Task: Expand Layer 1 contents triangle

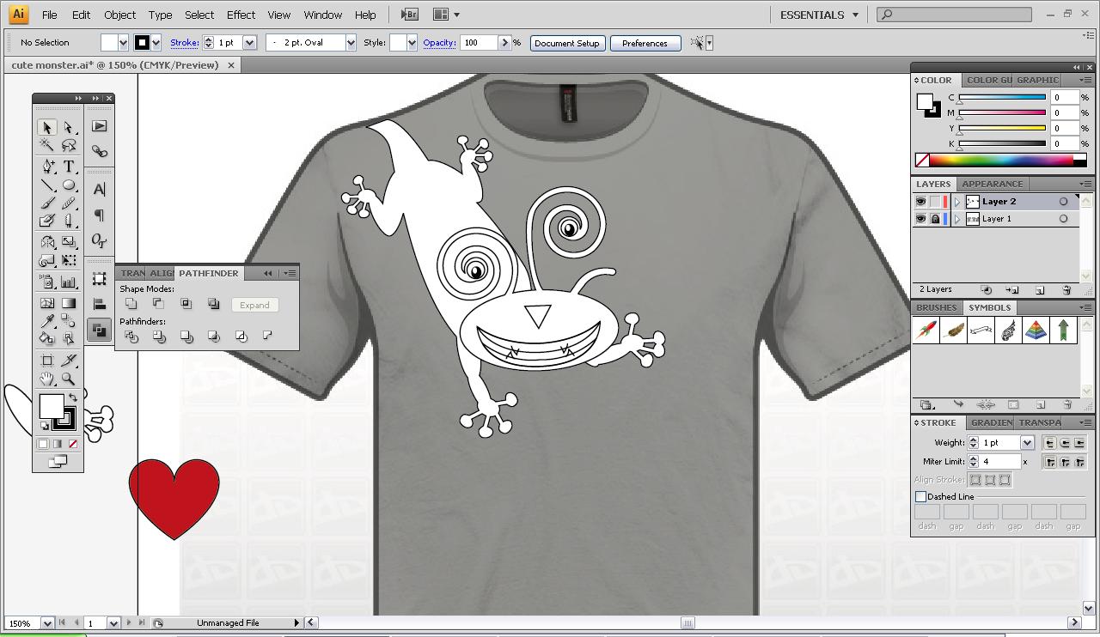Action: coord(957,219)
